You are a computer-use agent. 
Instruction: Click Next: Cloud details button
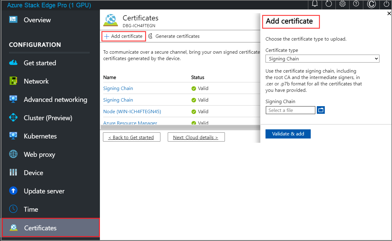196,137
